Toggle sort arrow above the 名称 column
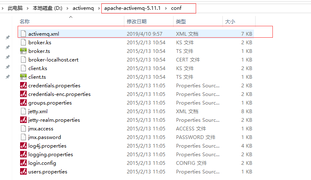Screen dimensions: 311x180 (x=71, y=17)
